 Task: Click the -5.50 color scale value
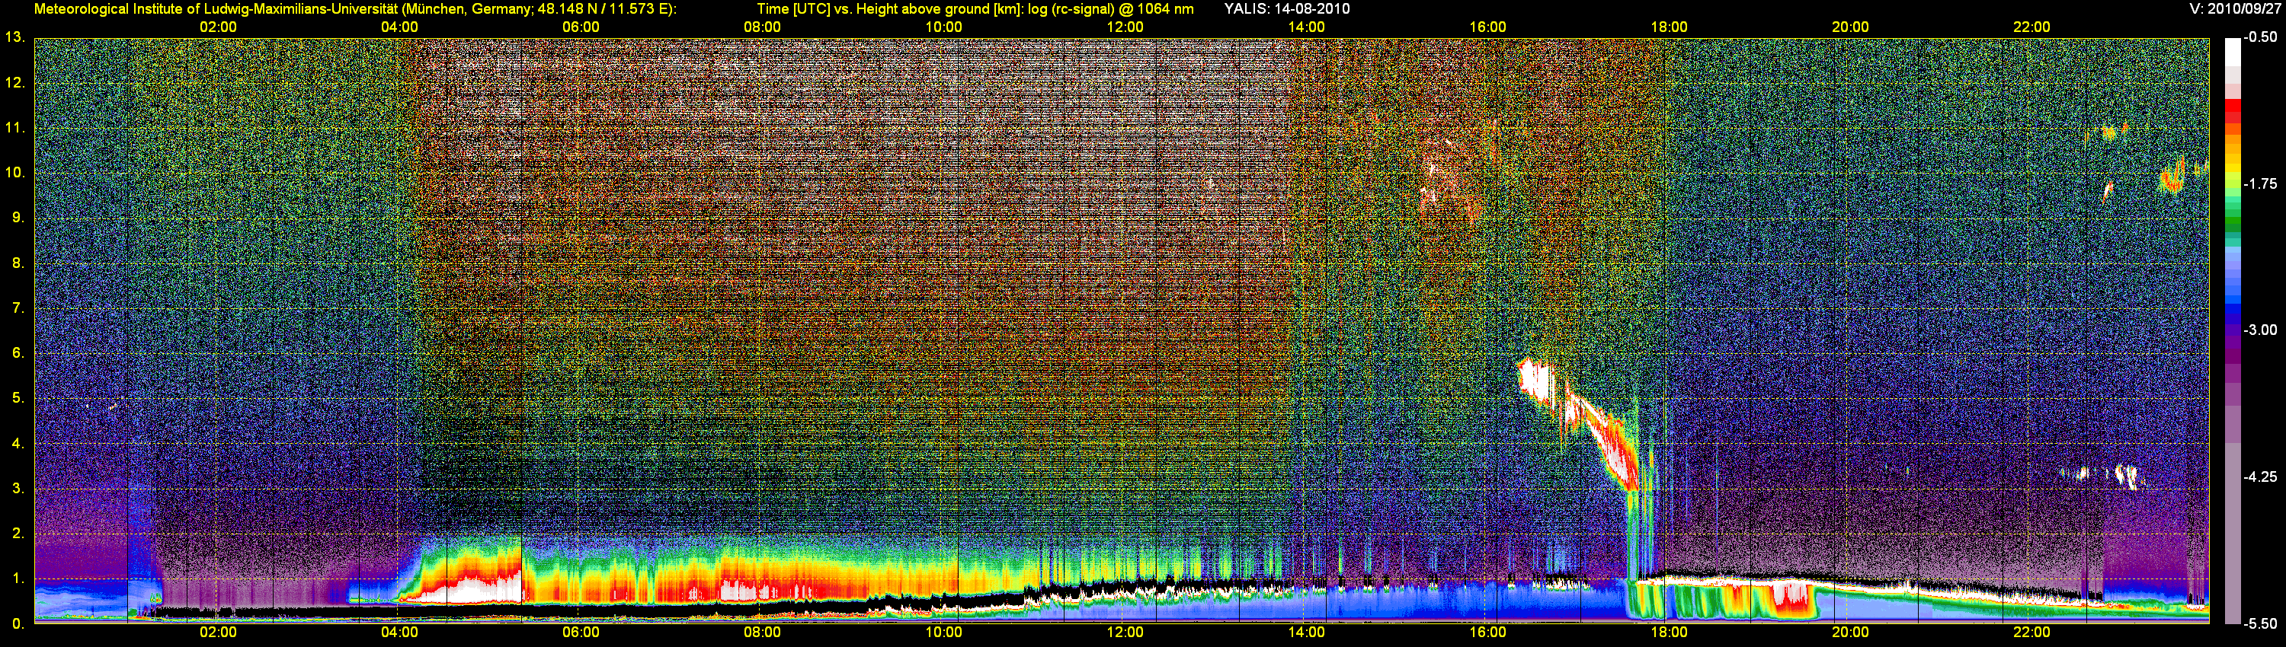[2261, 624]
